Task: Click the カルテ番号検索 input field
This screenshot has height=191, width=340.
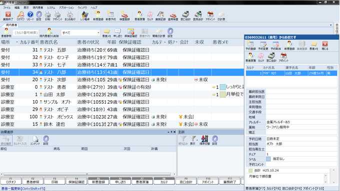Action: point(26,32)
